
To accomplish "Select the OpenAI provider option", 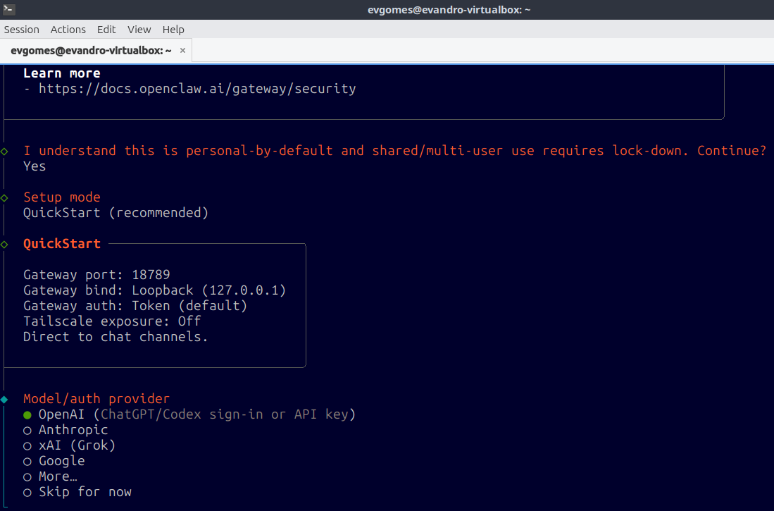I will (189, 414).
